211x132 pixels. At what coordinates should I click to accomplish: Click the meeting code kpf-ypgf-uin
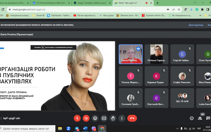[12, 118]
